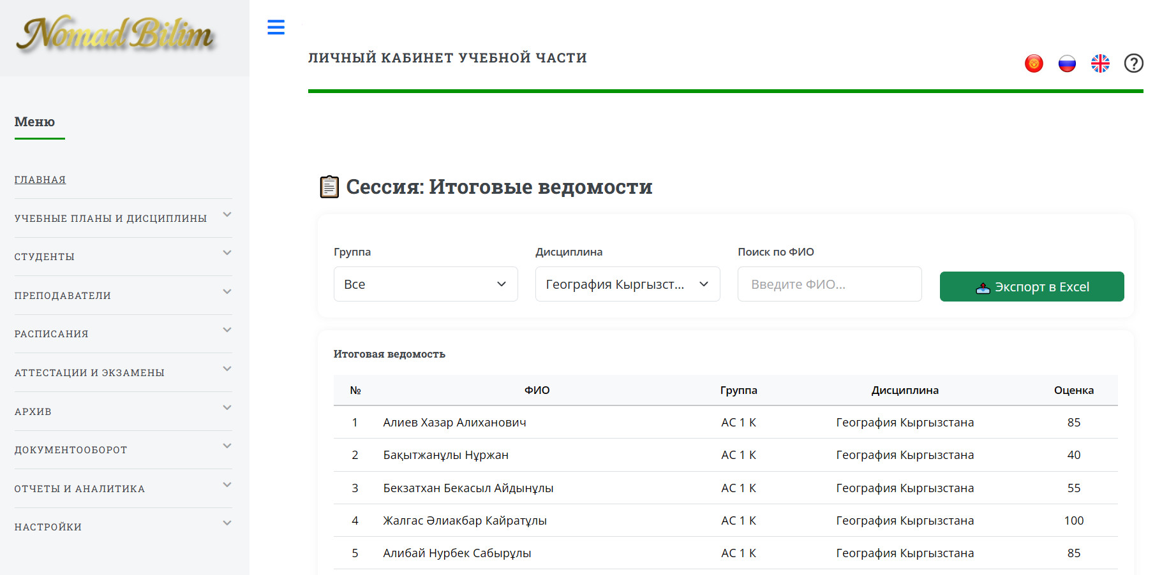Click the clipboard icon beside session title
The height and width of the screenshot is (575, 1162).
(x=329, y=187)
